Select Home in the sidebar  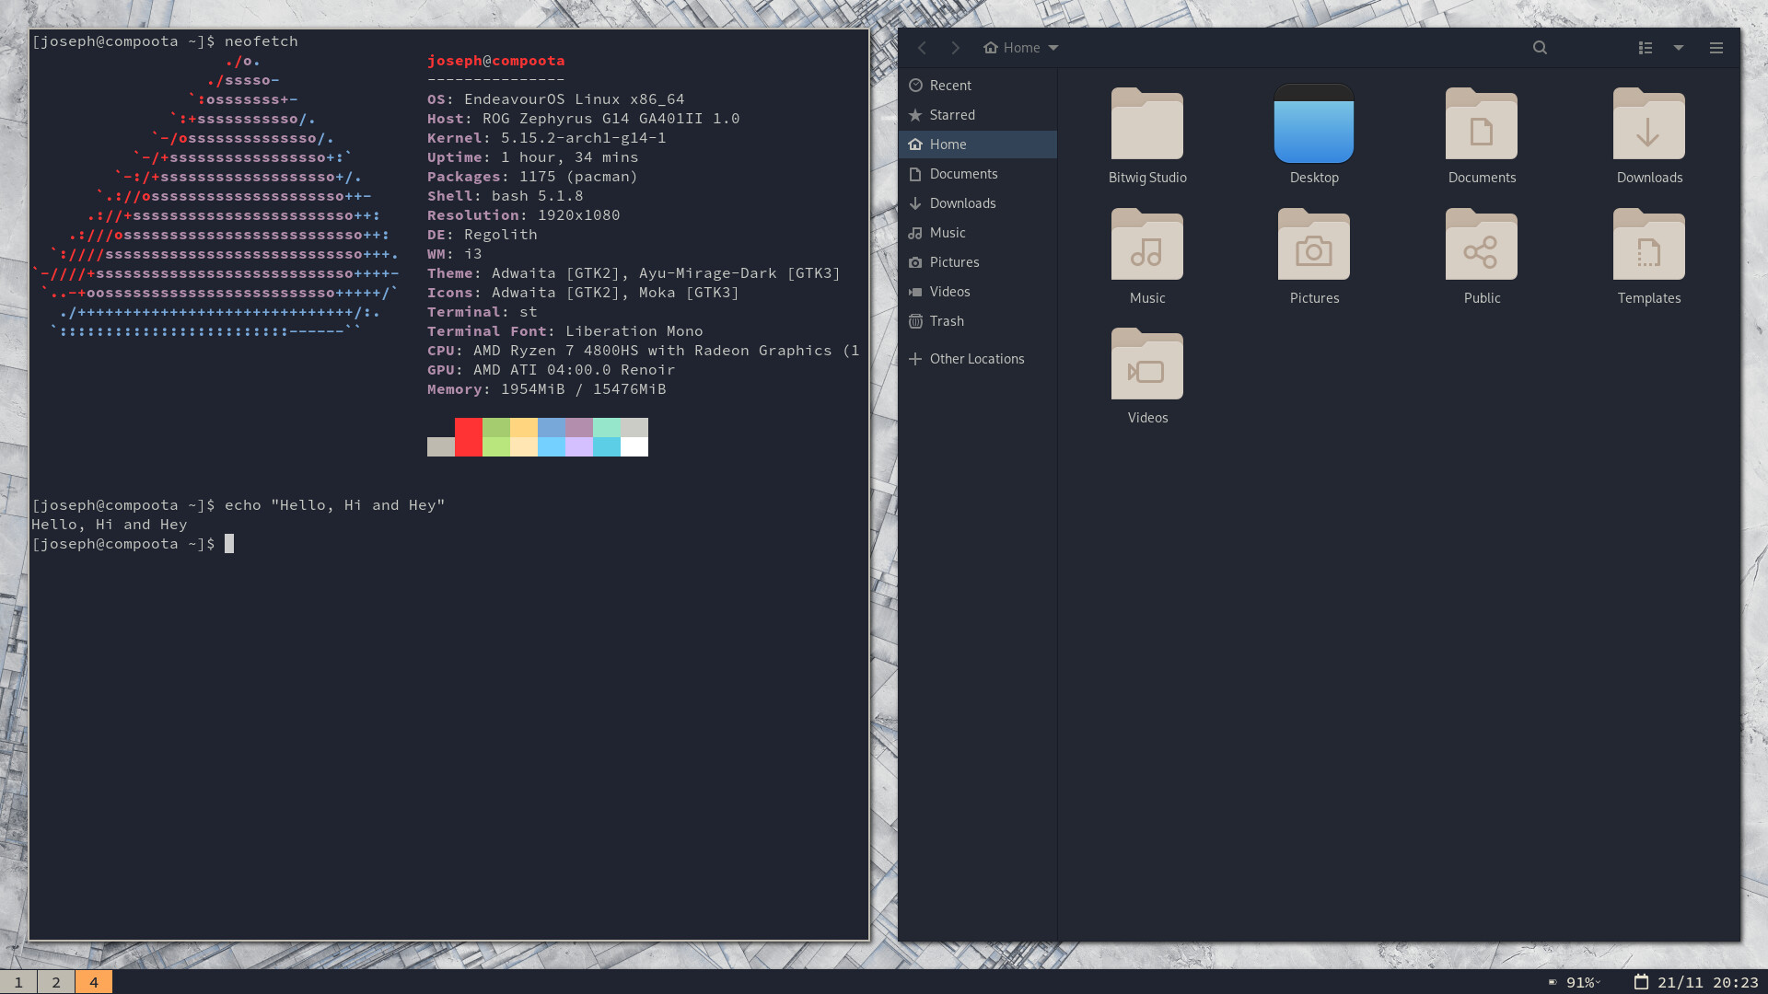[978, 144]
